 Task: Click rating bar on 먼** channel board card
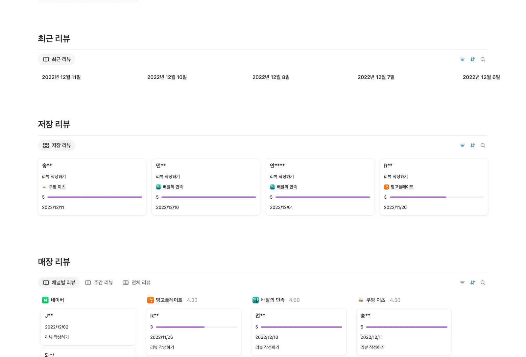(x=301, y=327)
